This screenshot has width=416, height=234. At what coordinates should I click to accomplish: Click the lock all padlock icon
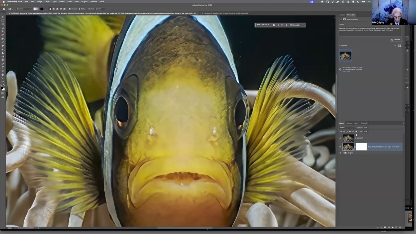pyautogui.click(x=356, y=132)
